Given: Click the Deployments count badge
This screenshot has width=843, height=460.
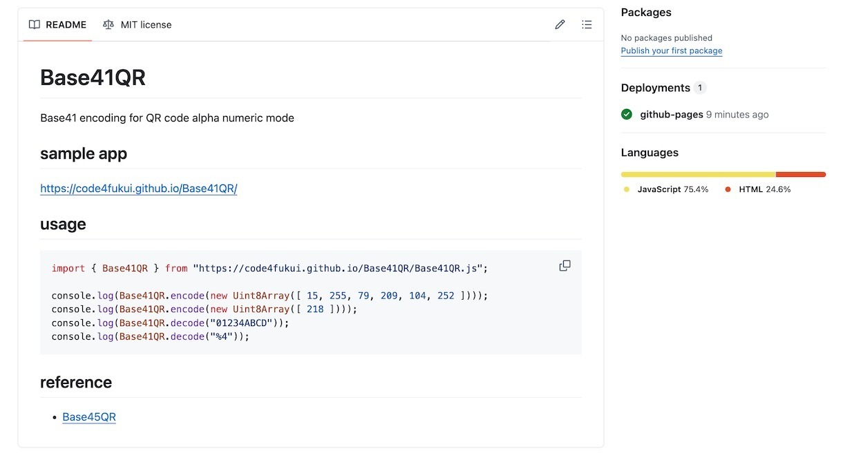Looking at the screenshot, I should pos(701,88).
